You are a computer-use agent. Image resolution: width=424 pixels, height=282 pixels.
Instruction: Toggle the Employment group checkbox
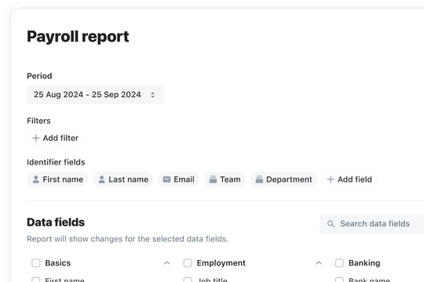(x=188, y=263)
